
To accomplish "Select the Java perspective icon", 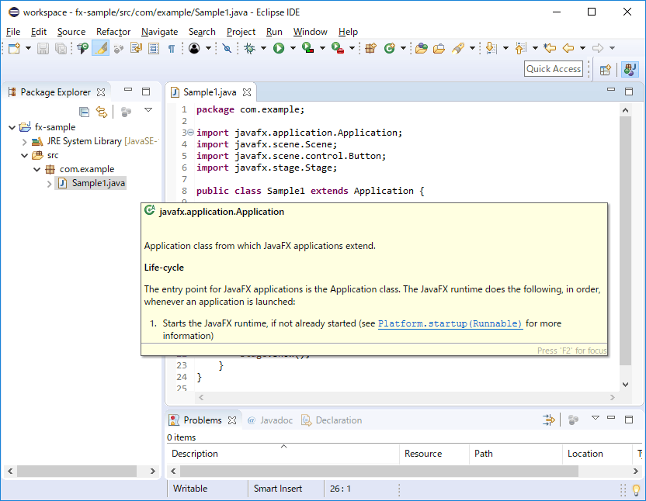I will pyautogui.click(x=630, y=69).
